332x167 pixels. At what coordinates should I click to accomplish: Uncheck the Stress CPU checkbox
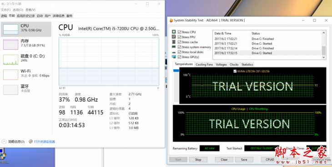coord(180,32)
